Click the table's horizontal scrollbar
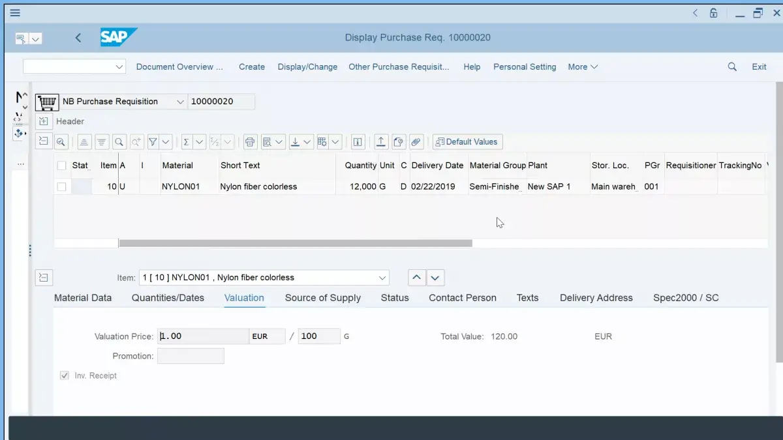 [x=296, y=243]
